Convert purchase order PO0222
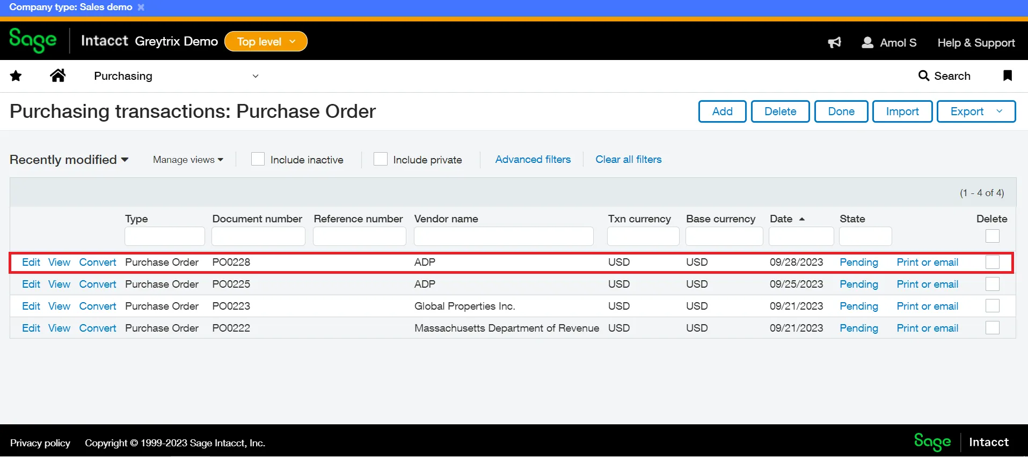 pyautogui.click(x=98, y=328)
